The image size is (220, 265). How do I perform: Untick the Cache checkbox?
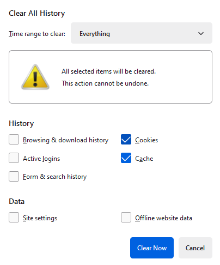(126, 158)
